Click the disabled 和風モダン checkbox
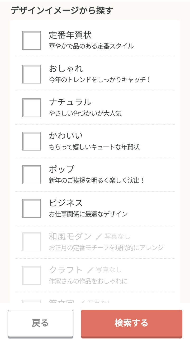The width and height of the screenshot is (190, 345). coord(31,242)
